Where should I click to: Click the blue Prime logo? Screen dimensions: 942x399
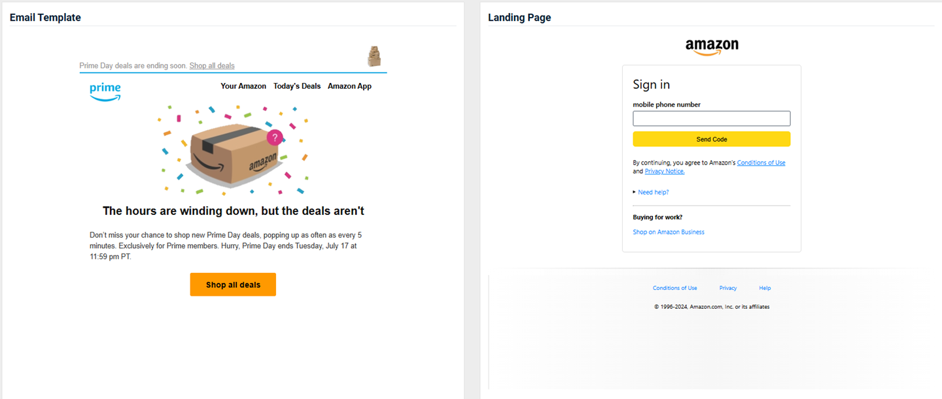[x=105, y=91]
